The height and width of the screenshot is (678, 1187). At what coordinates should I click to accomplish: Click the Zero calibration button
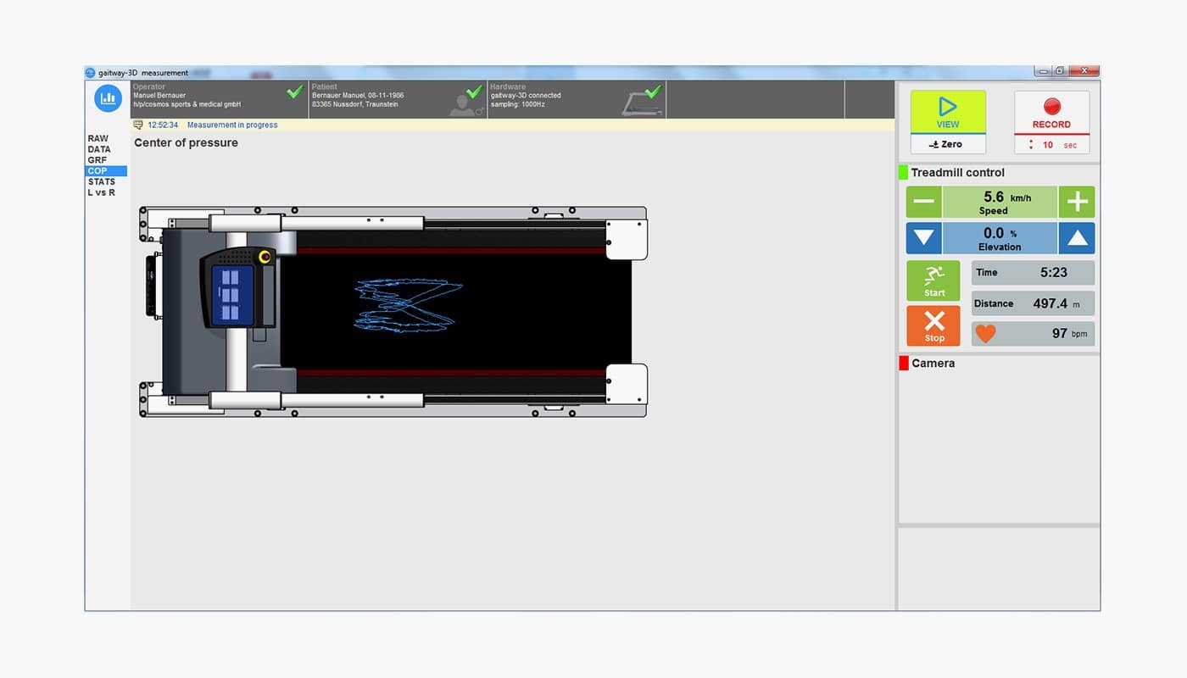[x=947, y=145]
